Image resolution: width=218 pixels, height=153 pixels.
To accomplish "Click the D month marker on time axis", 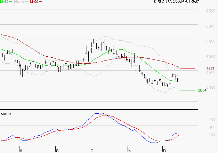I will tap(164, 151).
